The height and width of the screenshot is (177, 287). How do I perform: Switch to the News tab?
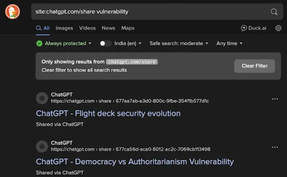pyautogui.click(x=108, y=28)
